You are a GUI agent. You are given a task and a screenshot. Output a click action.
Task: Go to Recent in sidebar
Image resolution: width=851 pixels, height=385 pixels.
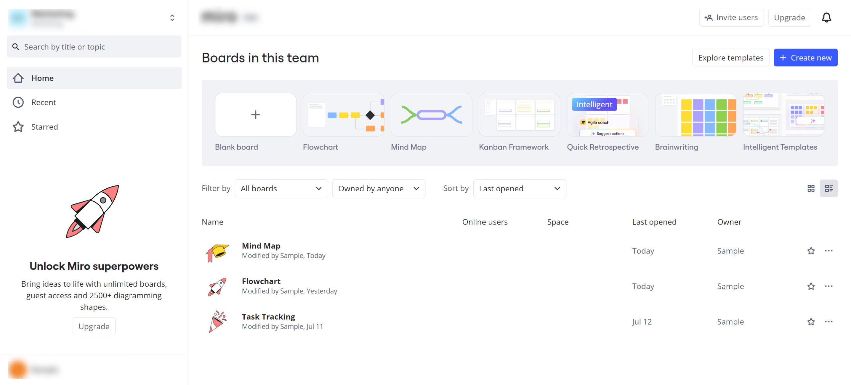44,102
